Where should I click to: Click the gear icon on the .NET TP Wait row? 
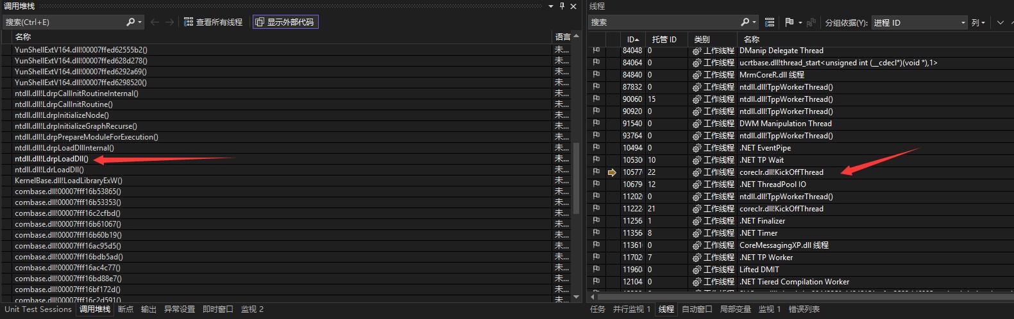pyautogui.click(x=697, y=160)
